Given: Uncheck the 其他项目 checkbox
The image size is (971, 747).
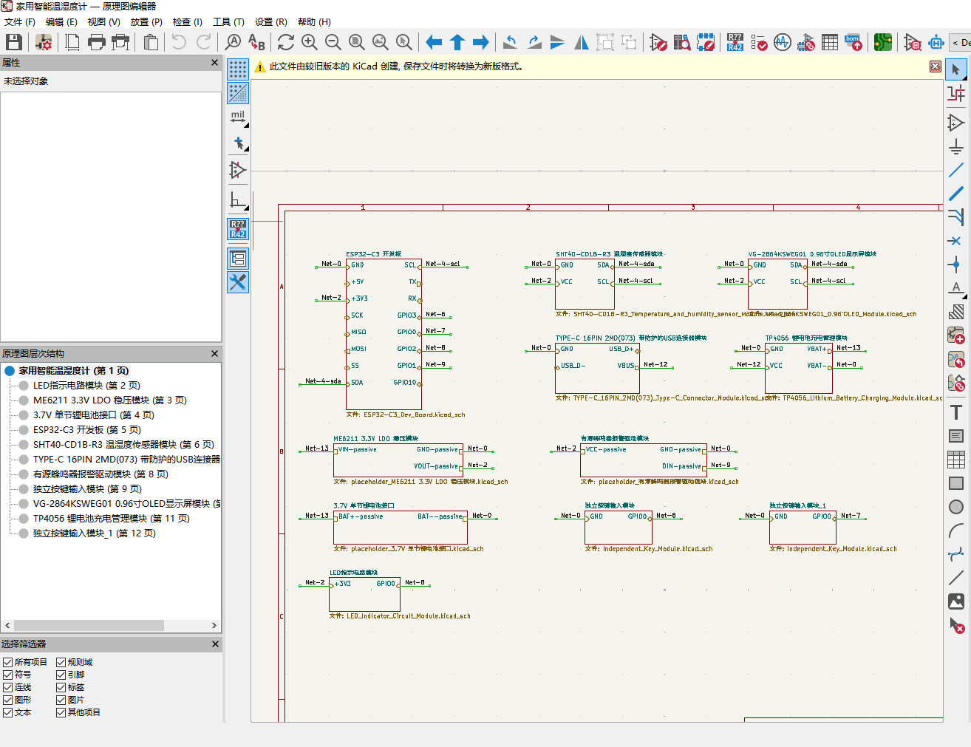Looking at the screenshot, I should point(61,712).
